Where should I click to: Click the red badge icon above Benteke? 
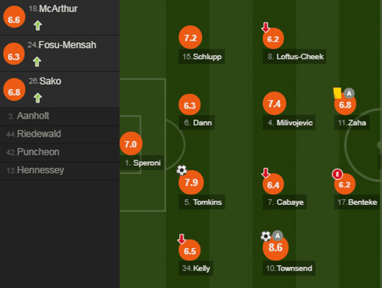337,174
